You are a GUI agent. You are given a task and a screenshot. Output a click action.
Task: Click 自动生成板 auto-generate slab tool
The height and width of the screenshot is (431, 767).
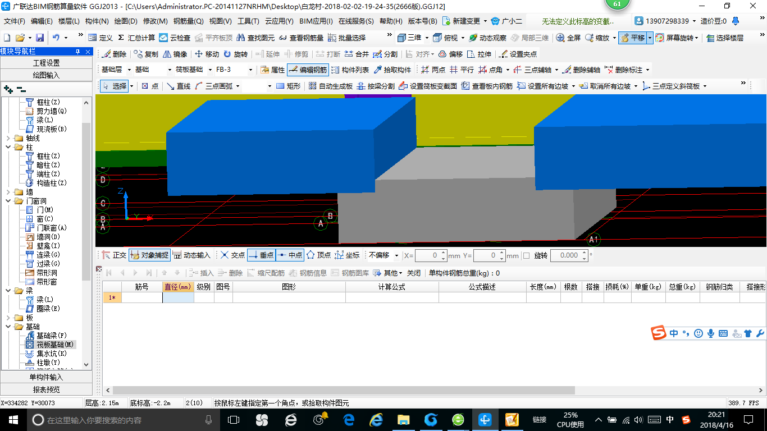tap(330, 86)
